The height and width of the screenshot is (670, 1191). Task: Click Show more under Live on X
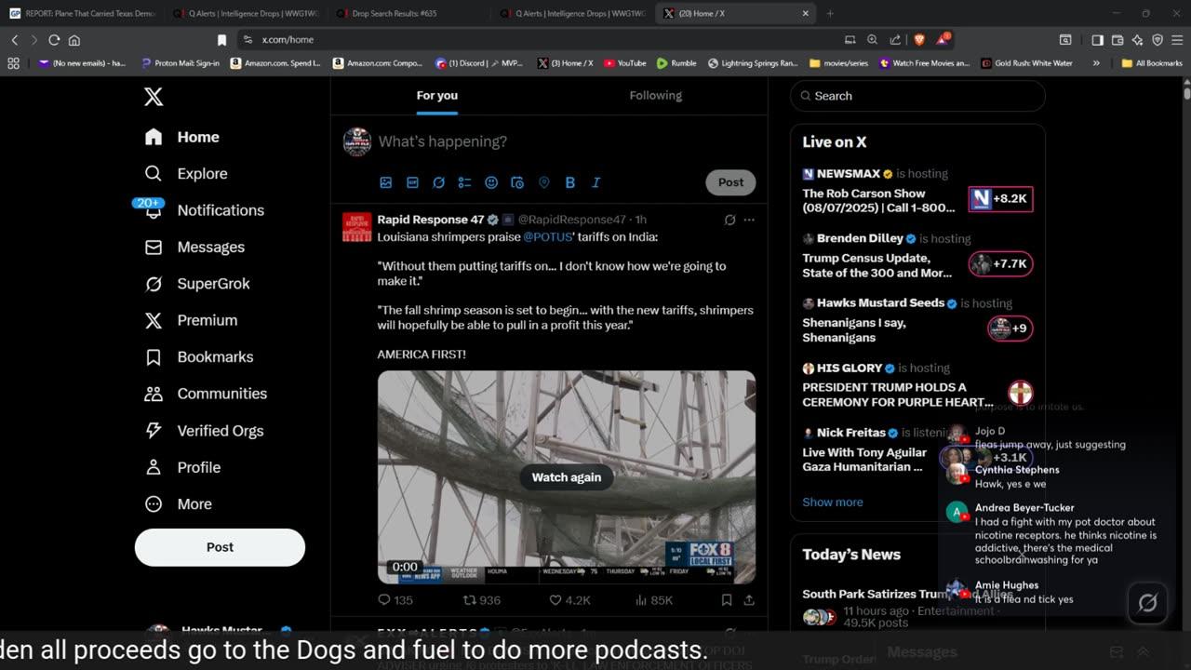pyautogui.click(x=833, y=502)
